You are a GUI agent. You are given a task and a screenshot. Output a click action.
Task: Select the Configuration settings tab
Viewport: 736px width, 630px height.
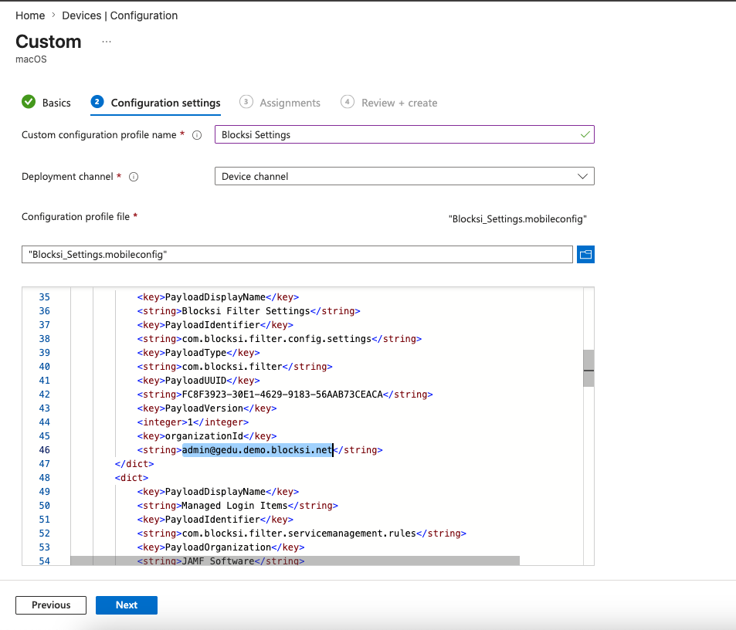166,103
